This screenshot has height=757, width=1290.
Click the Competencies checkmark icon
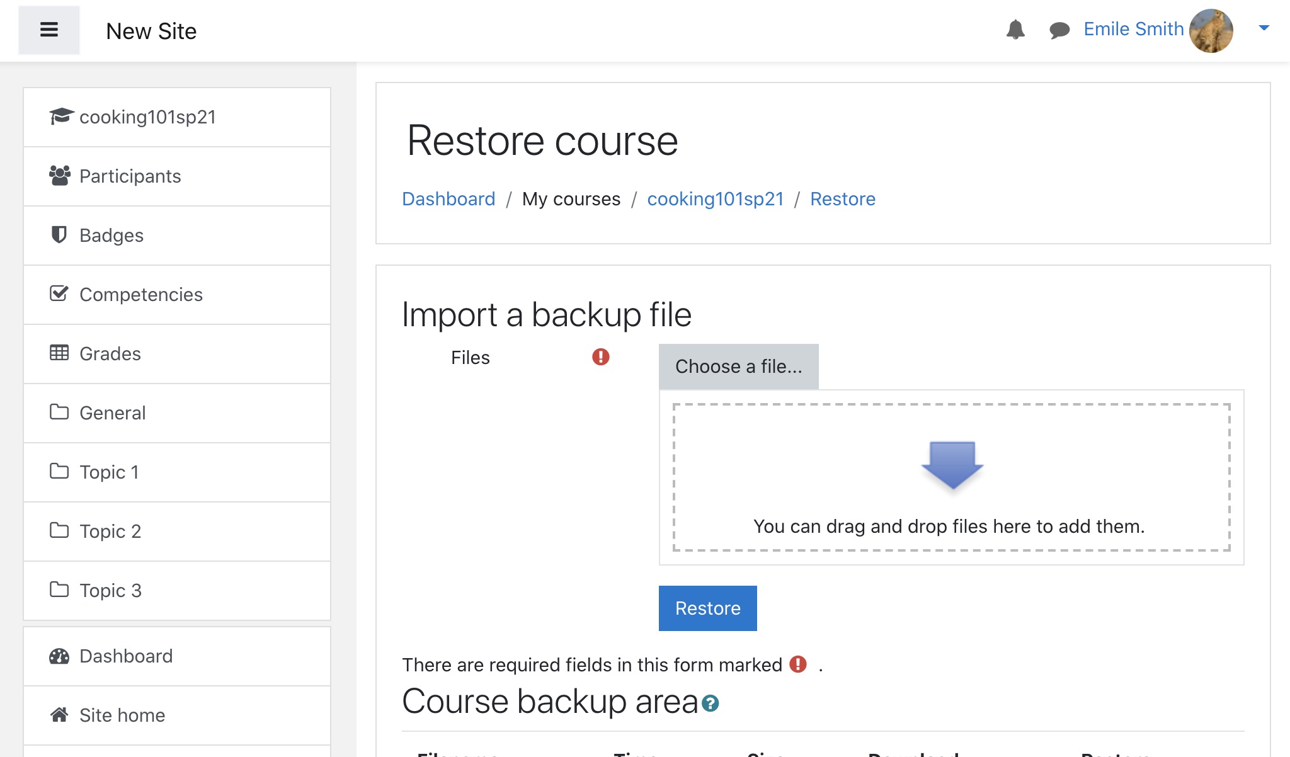pyautogui.click(x=59, y=293)
